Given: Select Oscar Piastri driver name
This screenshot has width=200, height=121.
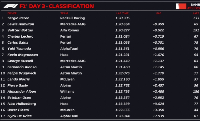Looking at the screenshot, I should click(x=18, y=110).
